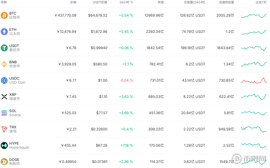View the red USDC 7-day sparkline chart

pyautogui.click(x=254, y=81)
